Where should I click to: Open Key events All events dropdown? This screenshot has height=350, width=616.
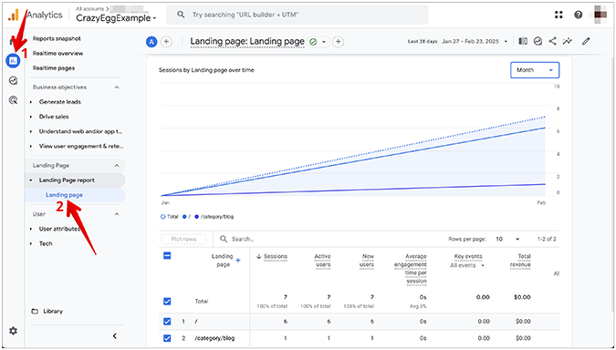(x=467, y=265)
